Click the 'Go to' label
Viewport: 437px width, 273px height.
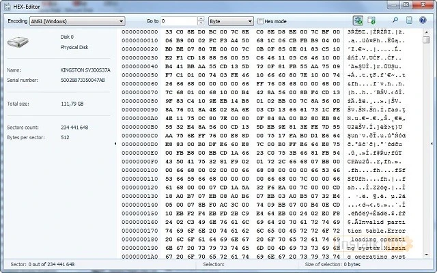tap(152, 21)
